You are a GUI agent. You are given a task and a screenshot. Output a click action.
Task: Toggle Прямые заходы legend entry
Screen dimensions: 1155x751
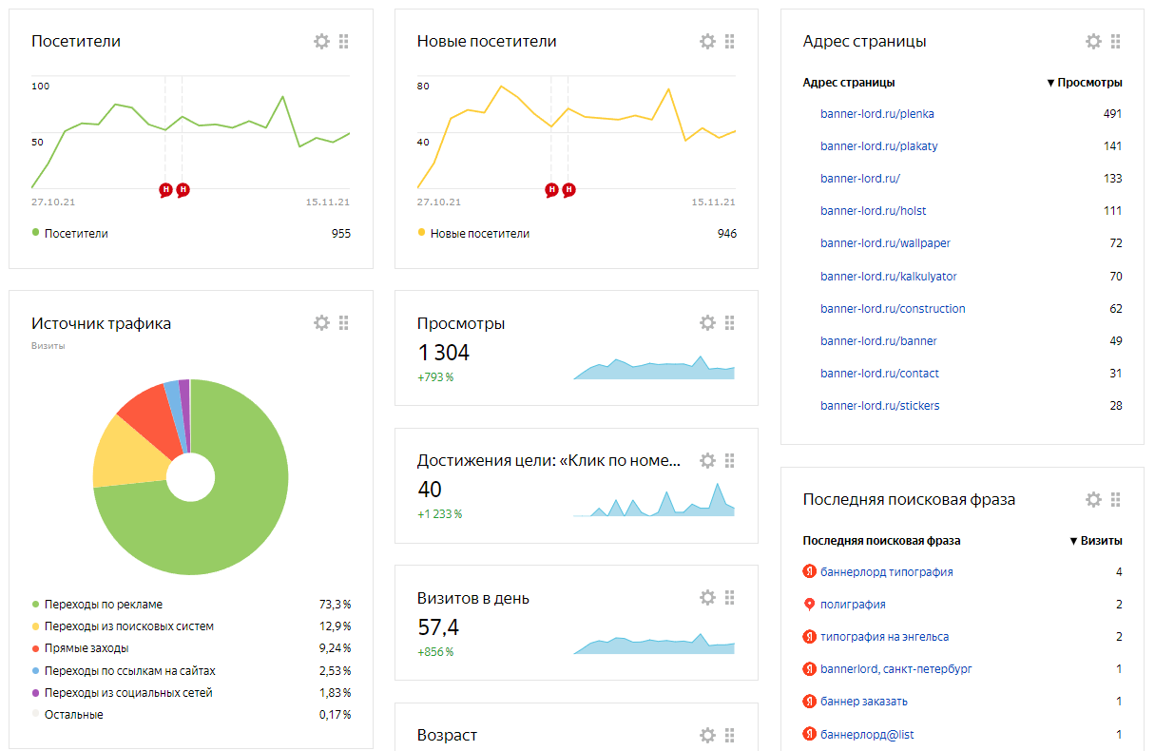tap(80, 648)
